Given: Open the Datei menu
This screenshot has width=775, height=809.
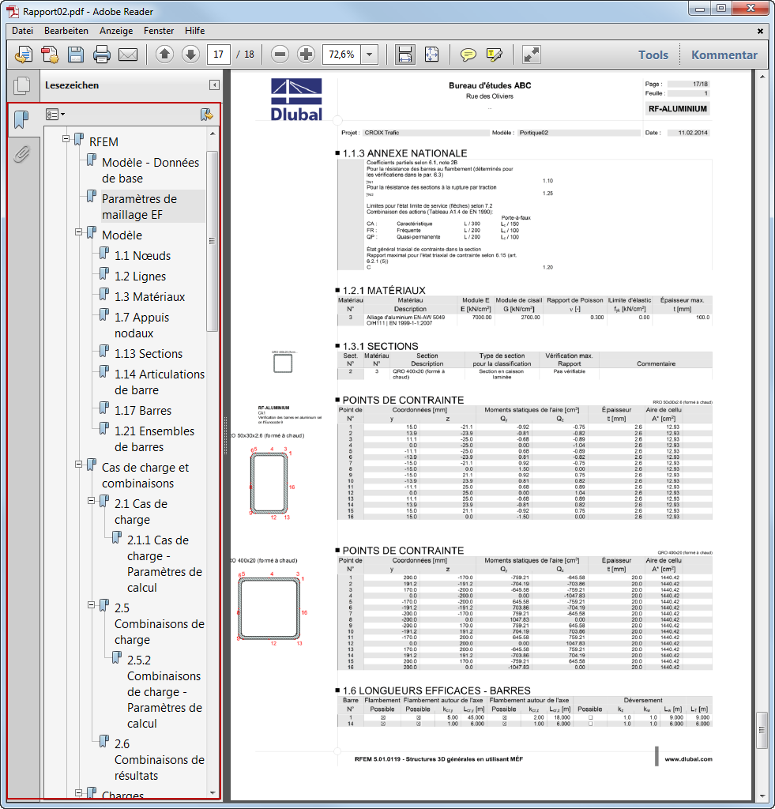Looking at the screenshot, I should [x=21, y=31].
